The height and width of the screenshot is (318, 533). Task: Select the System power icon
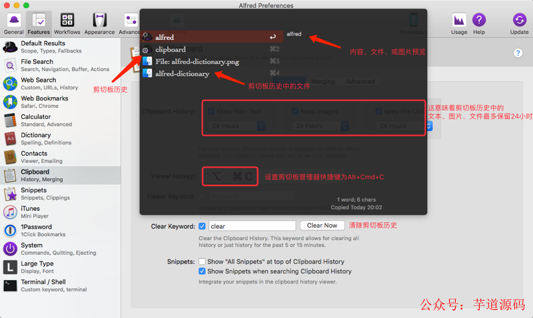tap(10, 249)
